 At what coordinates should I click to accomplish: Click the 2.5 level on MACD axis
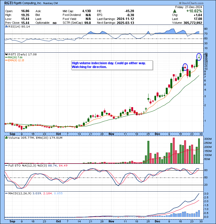(x=206, y=198)
